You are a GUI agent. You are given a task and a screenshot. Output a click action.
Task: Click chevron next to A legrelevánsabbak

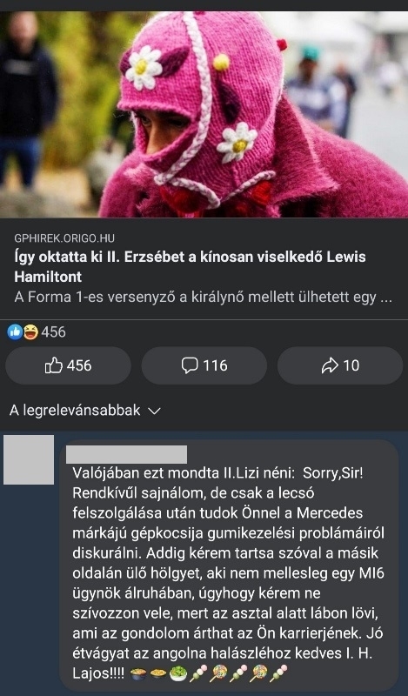(x=154, y=411)
